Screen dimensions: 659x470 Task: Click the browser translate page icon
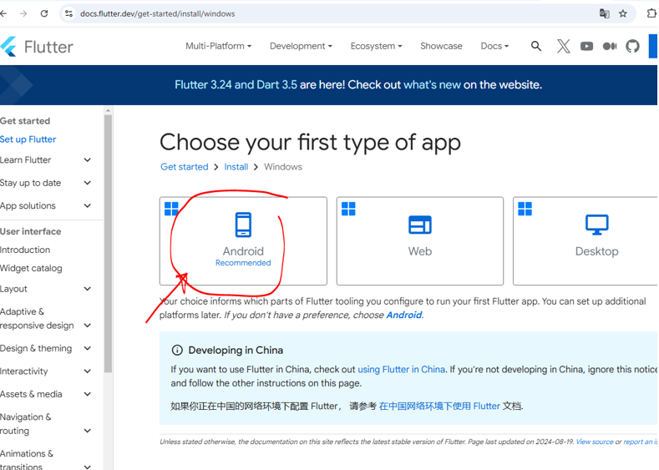pos(605,13)
